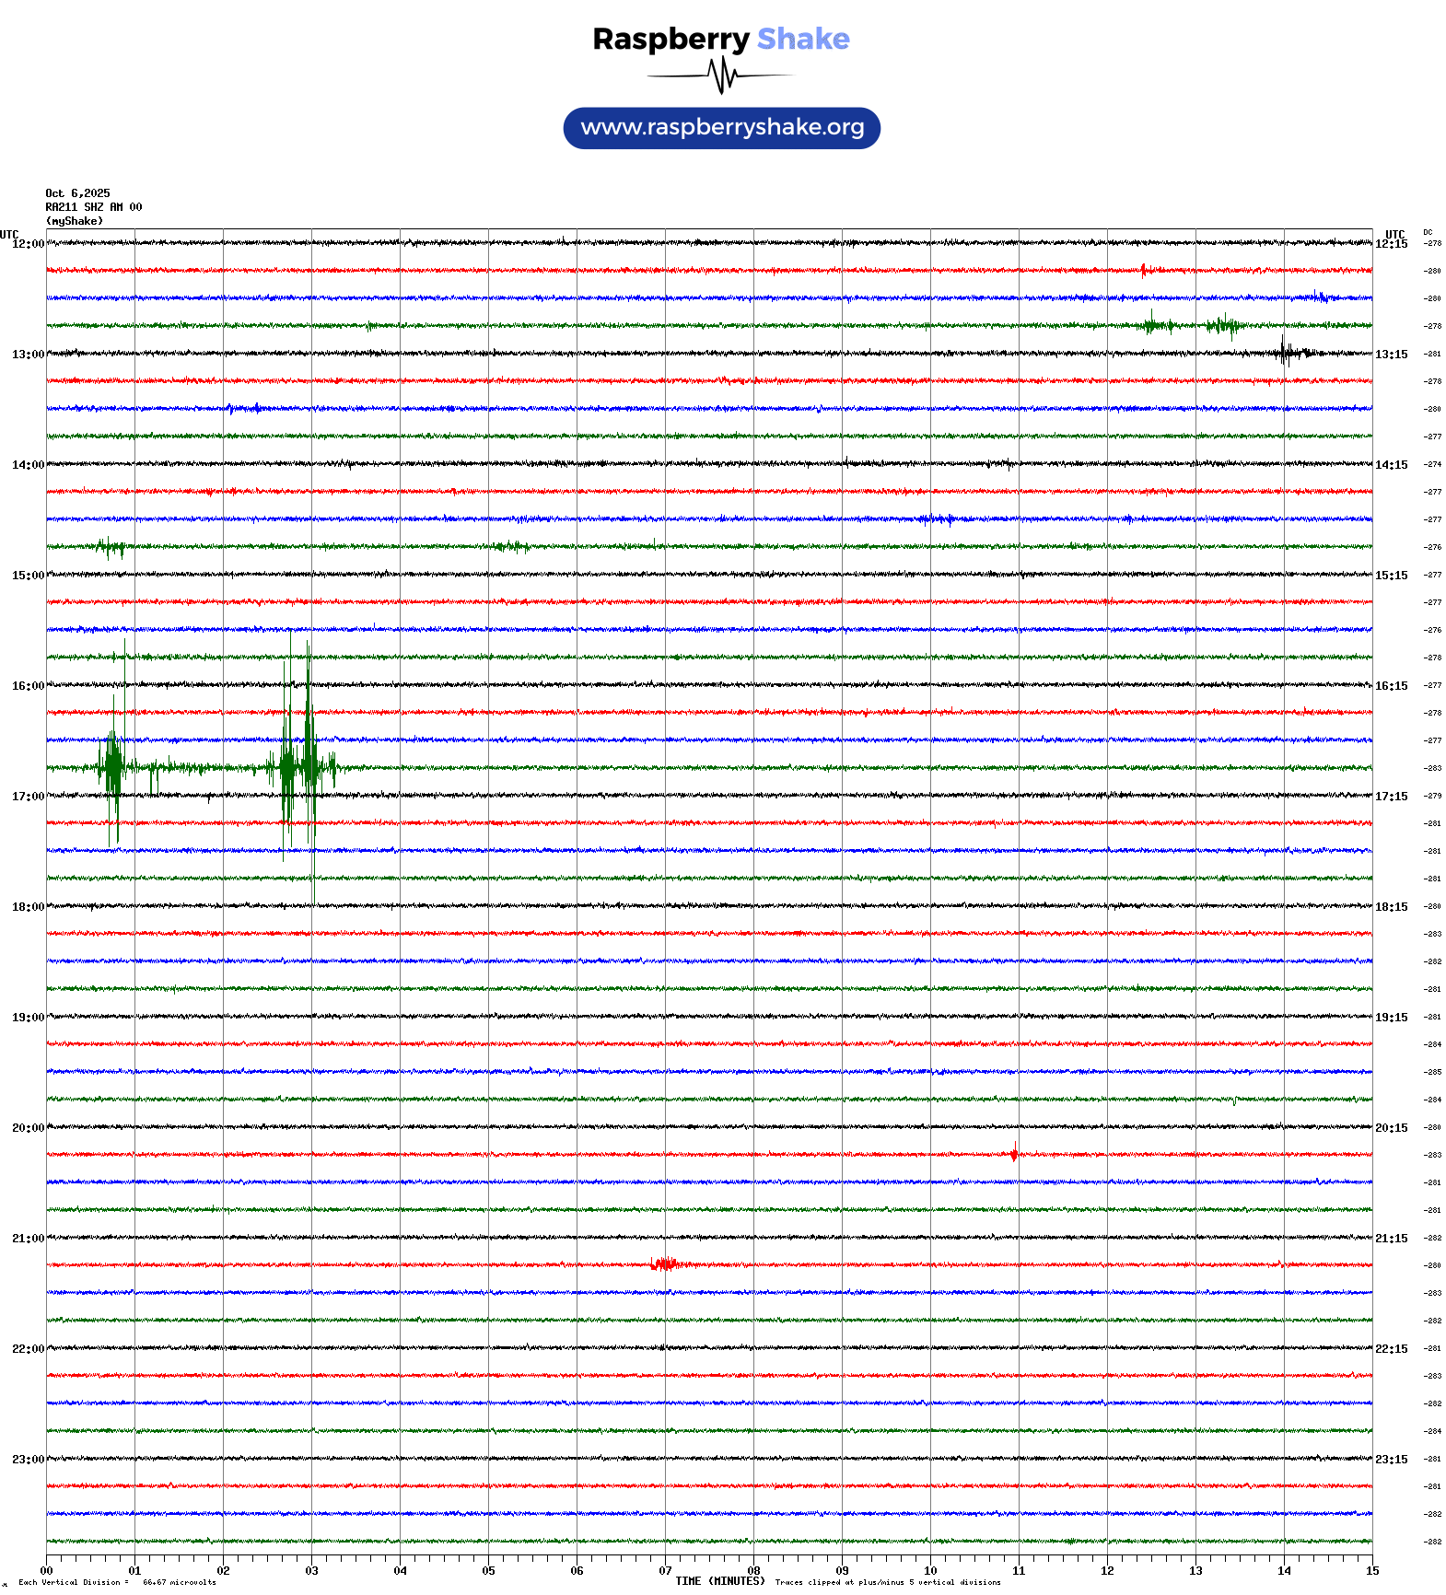Click the Oct 6, 2025 date label
1446x1595 pixels.
(77, 193)
